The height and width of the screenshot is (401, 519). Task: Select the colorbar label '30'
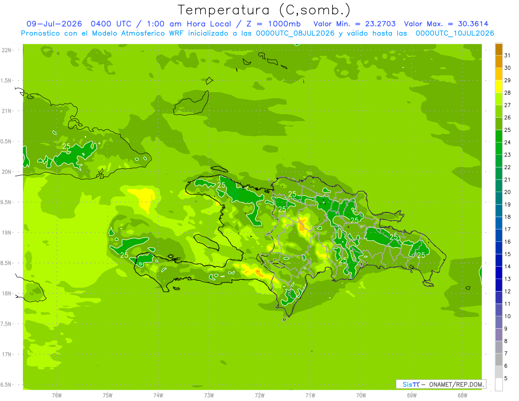coord(507,68)
